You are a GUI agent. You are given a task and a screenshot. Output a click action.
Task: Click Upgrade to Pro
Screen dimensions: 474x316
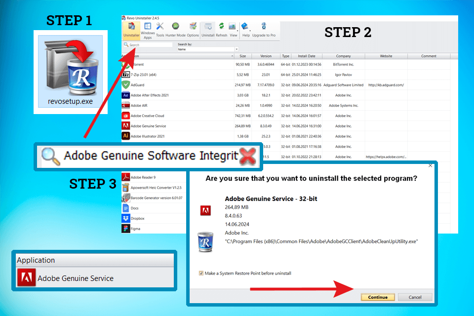point(264,30)
